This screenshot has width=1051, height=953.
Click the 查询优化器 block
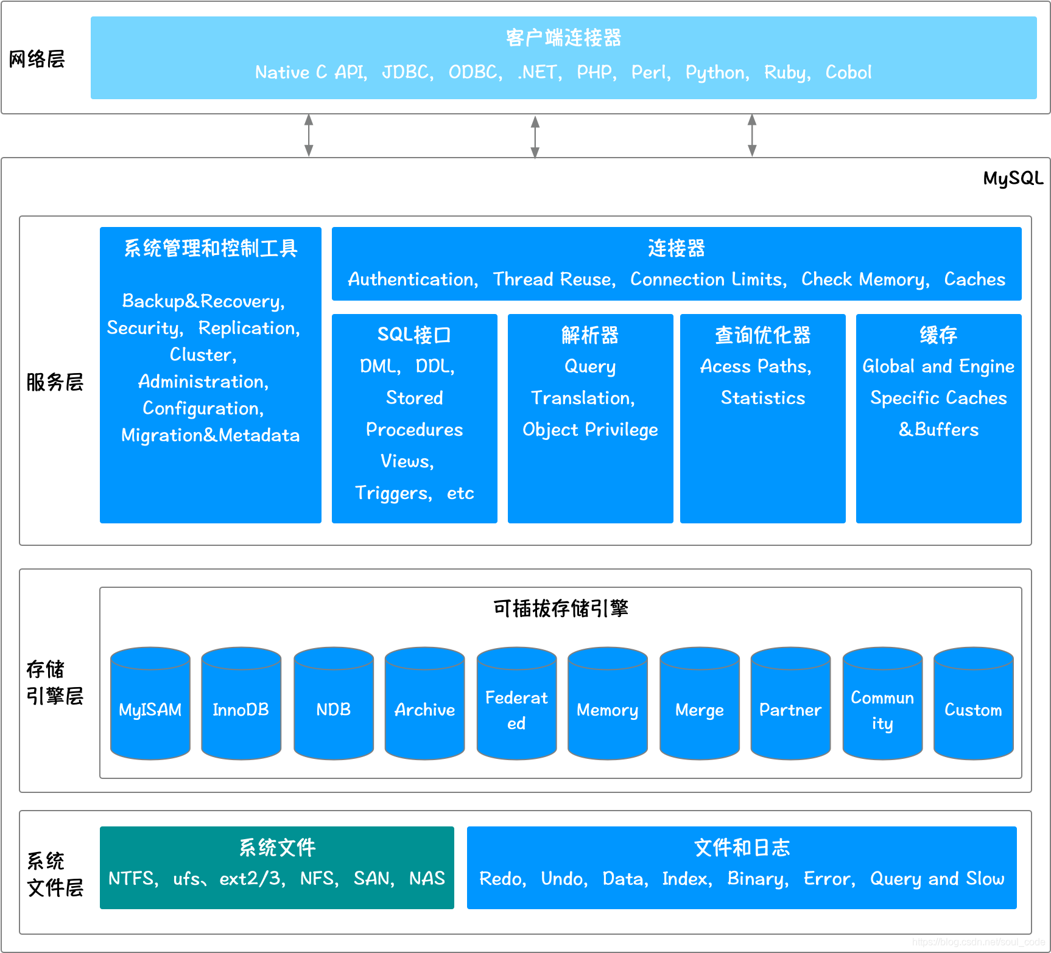[x=762, y=418]
